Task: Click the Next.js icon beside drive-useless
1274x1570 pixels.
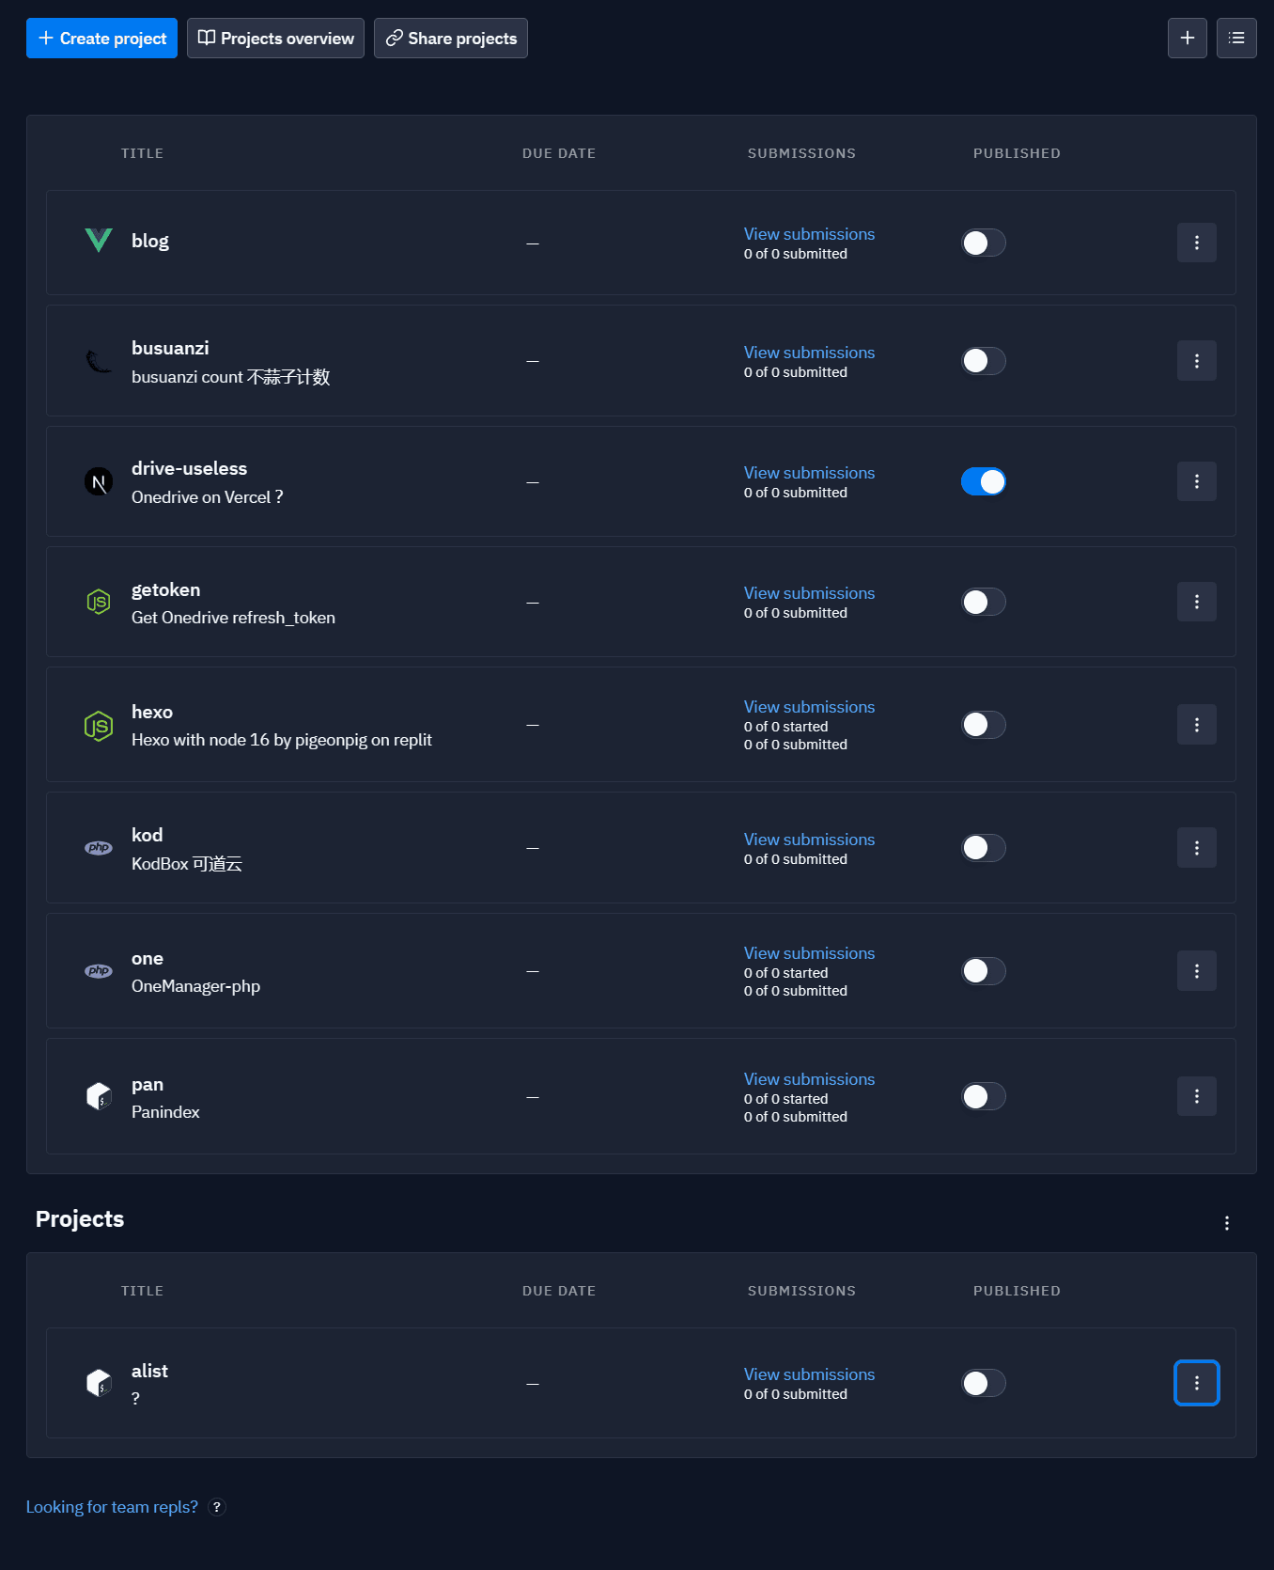Action: 99,482
